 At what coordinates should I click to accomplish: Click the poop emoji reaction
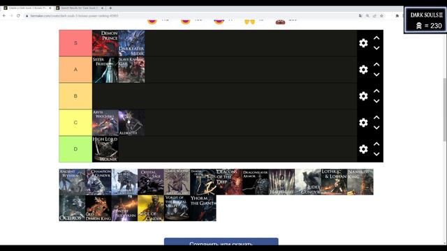pyautogui.click(x=280, y=22)
